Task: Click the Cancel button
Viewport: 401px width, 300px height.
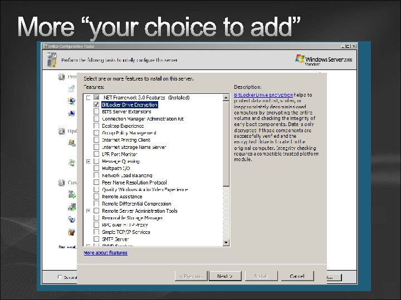Action: [x=297, y=276]
